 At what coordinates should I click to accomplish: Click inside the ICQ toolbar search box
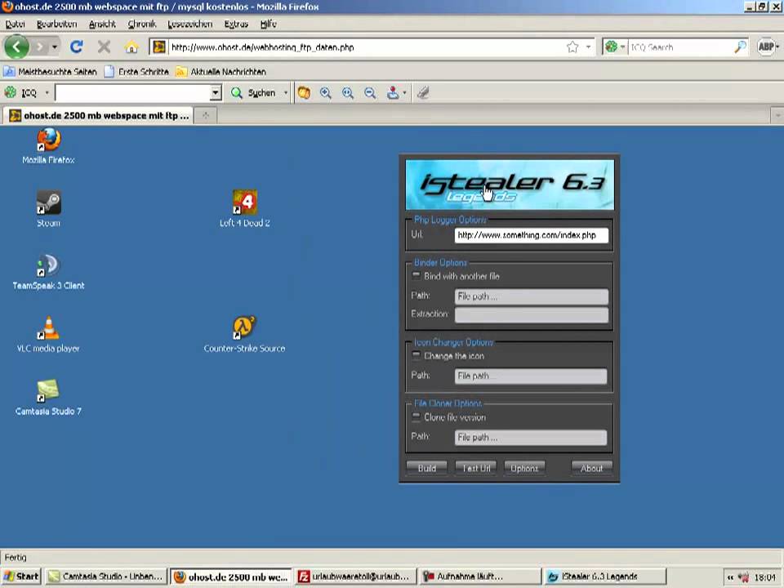[132, 92]
